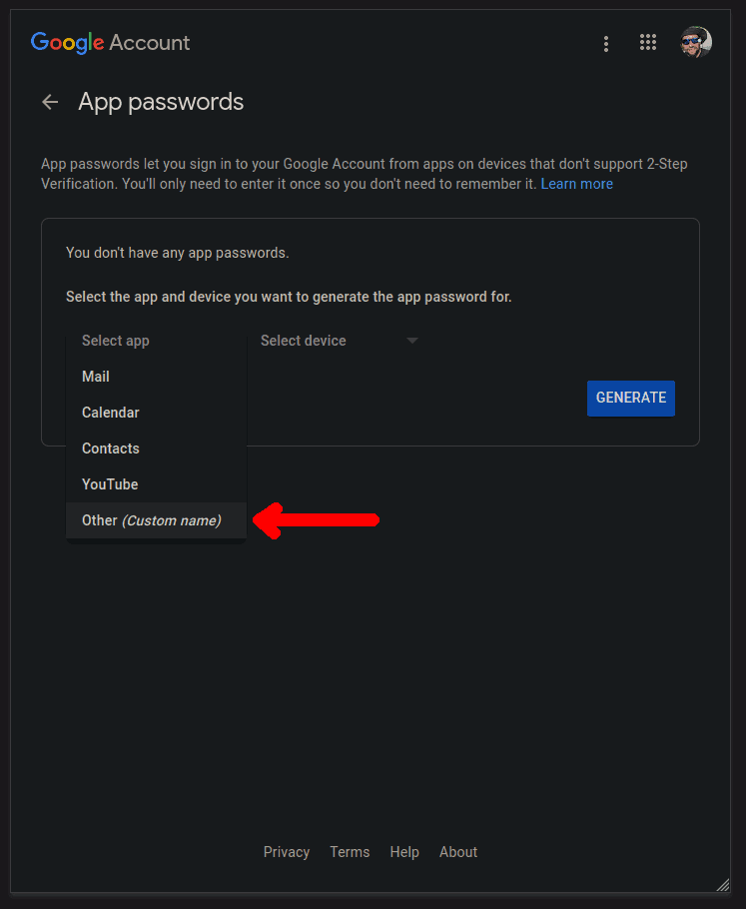Click the profile avatar picture
746x909 pixels.
(x=696, y=42)
